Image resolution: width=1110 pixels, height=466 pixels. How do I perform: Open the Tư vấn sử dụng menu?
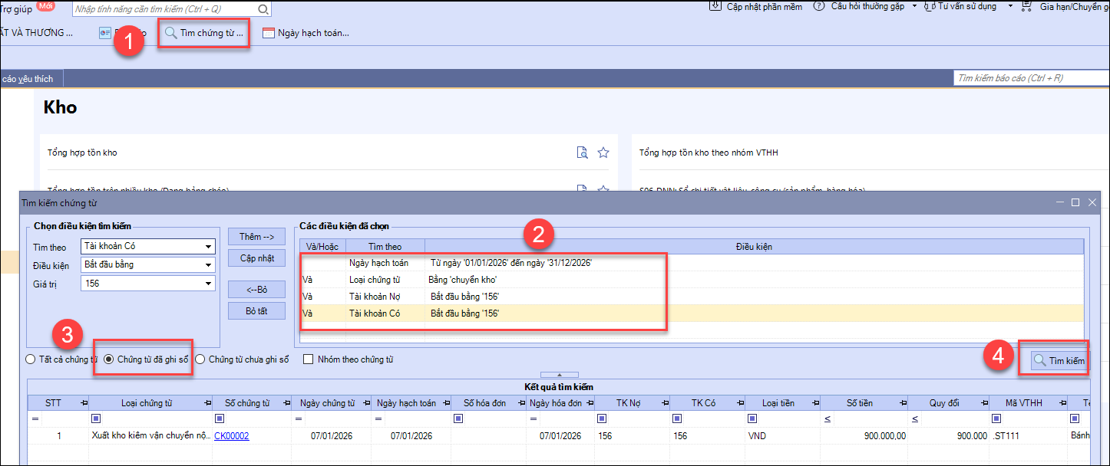tap(966, 6)
